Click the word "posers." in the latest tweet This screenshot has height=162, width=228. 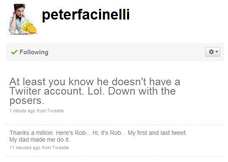(x=27, y=101)
